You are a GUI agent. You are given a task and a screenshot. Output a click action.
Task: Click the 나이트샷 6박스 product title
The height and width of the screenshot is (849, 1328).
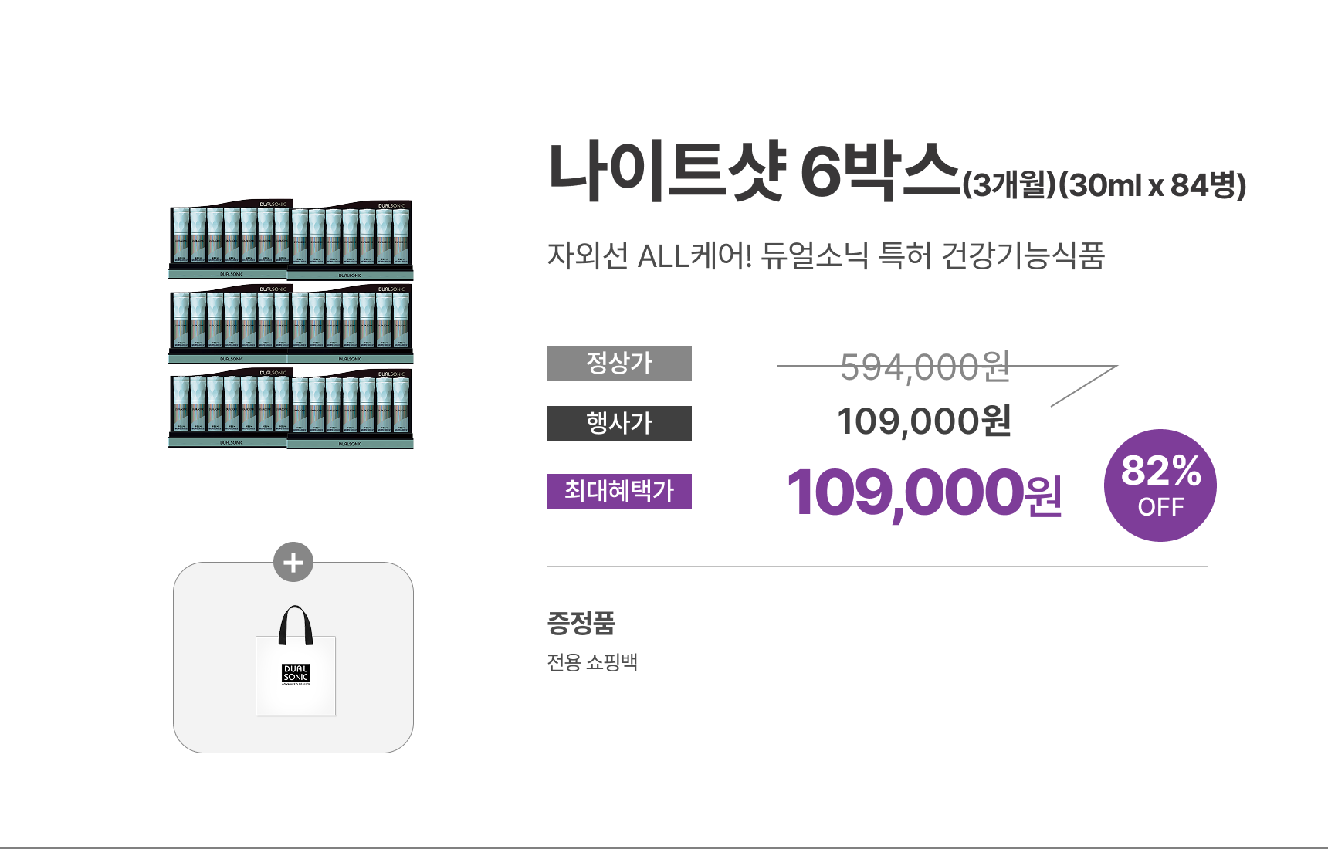[753, 171]
